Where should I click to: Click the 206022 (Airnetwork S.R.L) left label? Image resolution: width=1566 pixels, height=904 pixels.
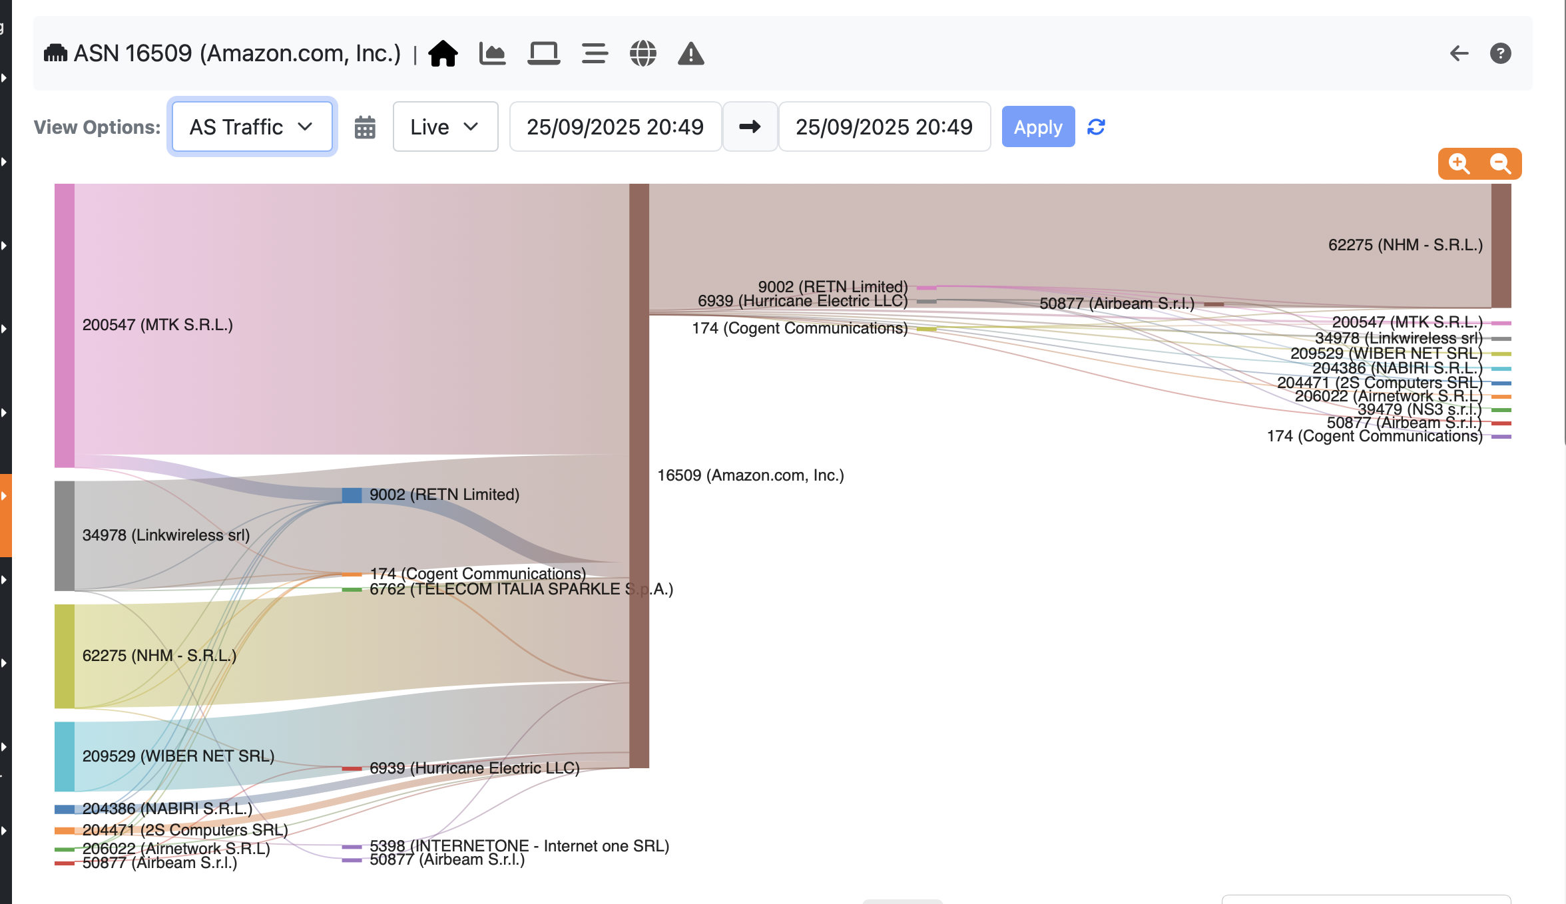tap(176, 849)
